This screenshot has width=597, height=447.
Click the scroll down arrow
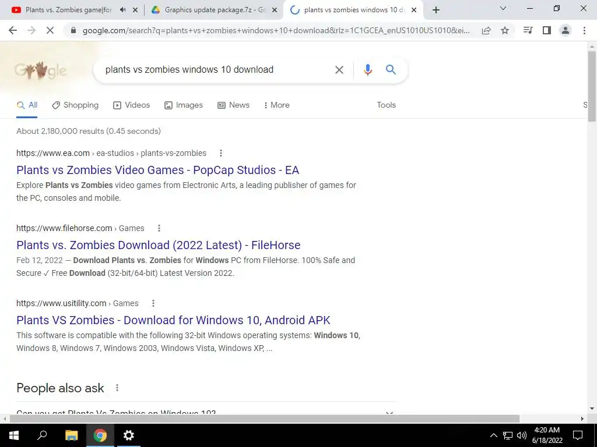point(592,409)
